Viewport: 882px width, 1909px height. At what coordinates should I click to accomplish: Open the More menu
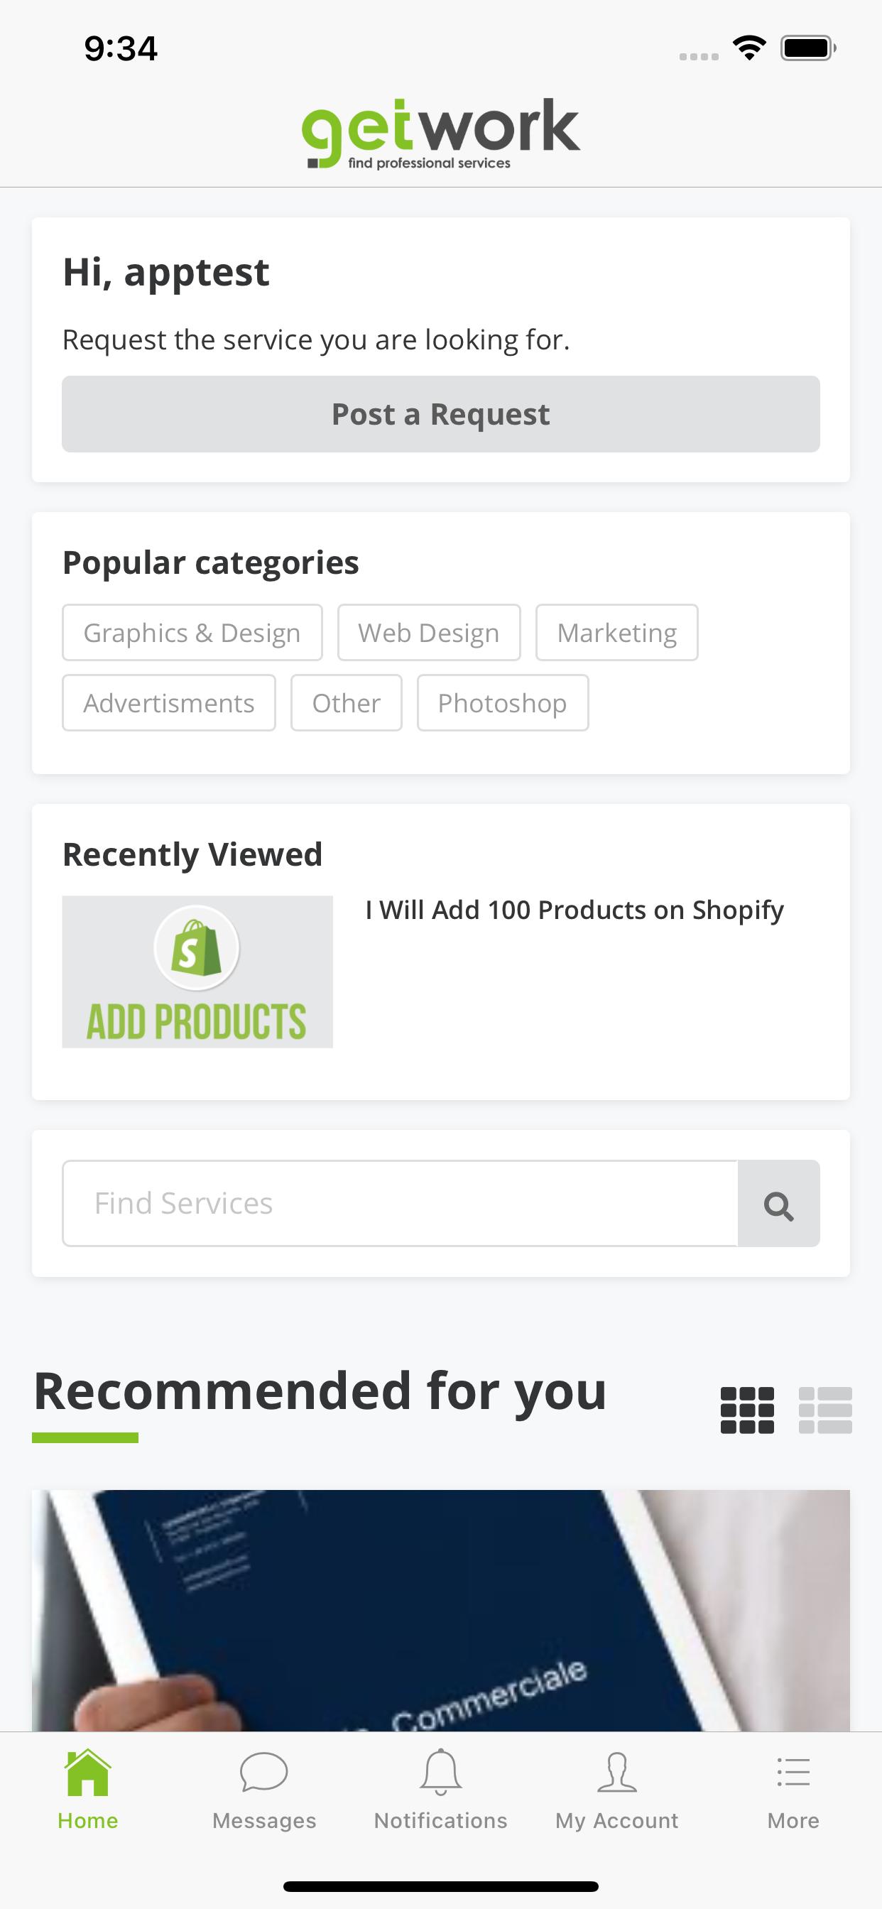pyautogui.click(x=793, y=1789)
